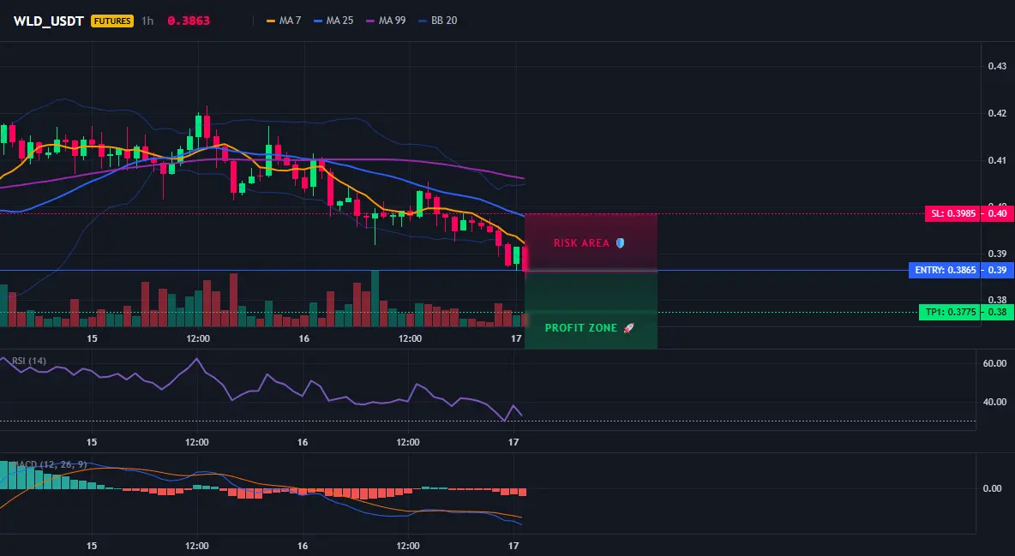Click date 16 on main chart time axis
Image resolution: width=1015 pixels, height=556 pixels.
[303, 338]
